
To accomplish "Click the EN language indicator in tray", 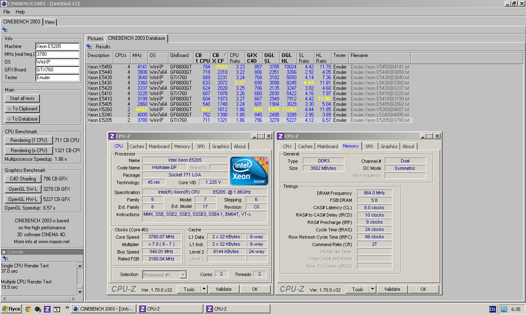I will [x=492, y=309].
